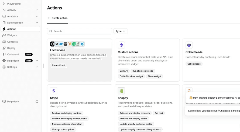Choose the Manage subscriptions chip
240x132 pixels.
63,130
